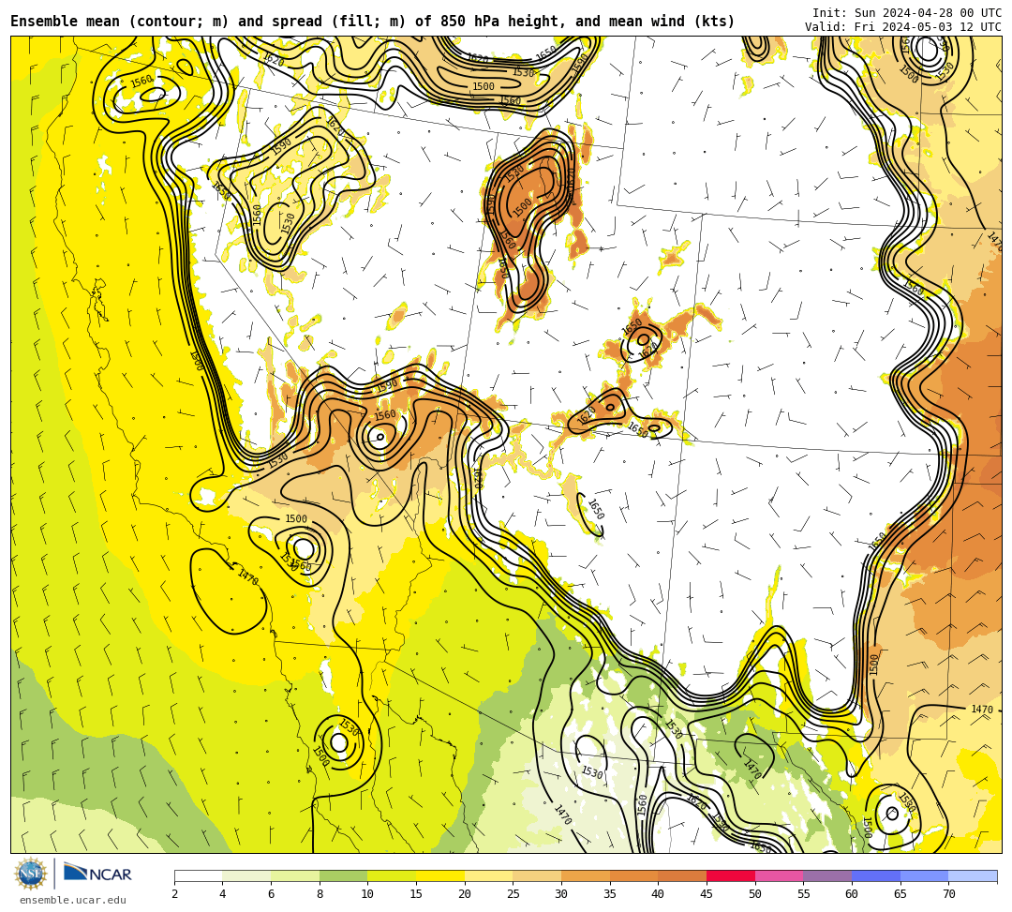The image size is (1012, 912).
Task: Click the color bar tick label 30
Action: [561, 894]
